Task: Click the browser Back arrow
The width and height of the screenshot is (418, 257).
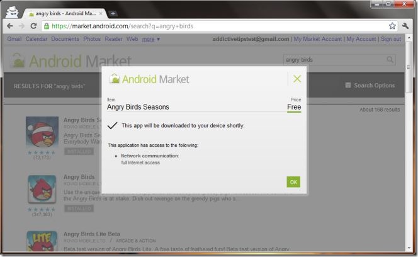Action: pyautogui.click(x=10, y=26)
